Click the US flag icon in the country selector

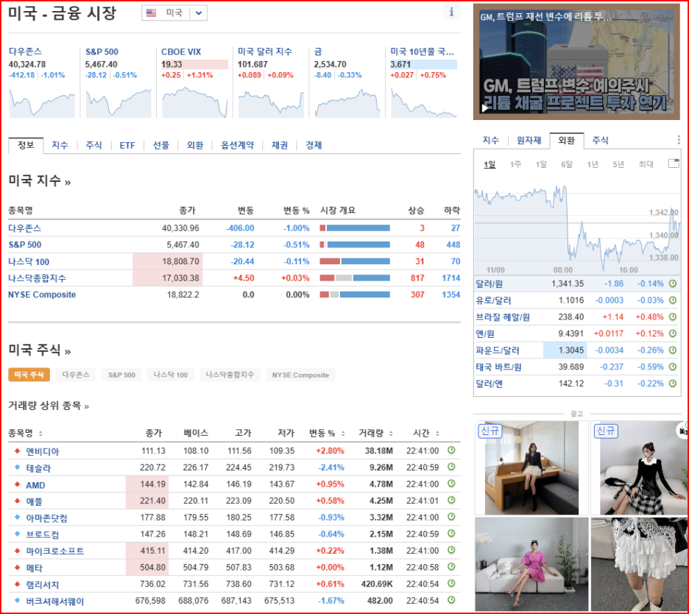pyautogui.click(x=151, y=13)
